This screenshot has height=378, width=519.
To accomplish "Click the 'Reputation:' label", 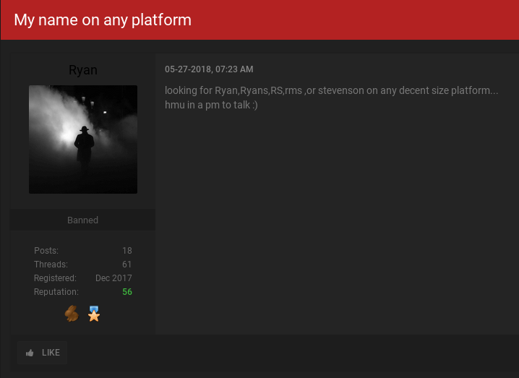I will tap(56, 291).
